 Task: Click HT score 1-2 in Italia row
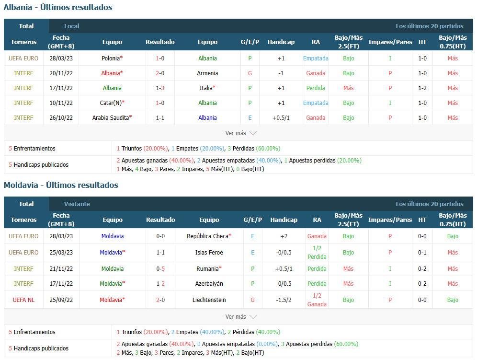tap(422, 88)
